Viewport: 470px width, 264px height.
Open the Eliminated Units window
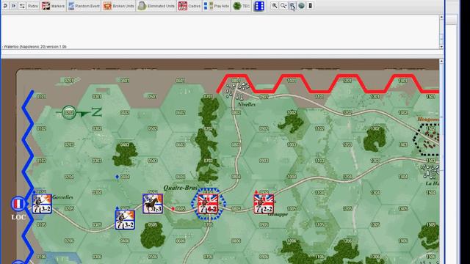pyautogui.click(x=156, y=6)
